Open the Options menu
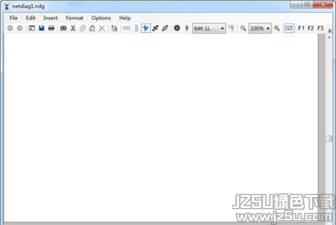This screenshot has height=225, width=336. pos(101,18)
